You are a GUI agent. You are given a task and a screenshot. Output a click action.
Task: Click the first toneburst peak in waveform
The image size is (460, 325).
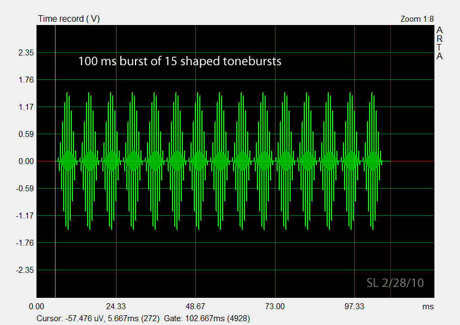(68, 161)
